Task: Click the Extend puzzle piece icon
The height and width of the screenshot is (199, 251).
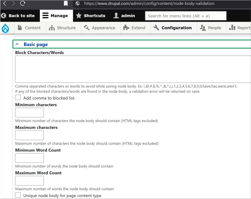Action: [x=126, y=28]
